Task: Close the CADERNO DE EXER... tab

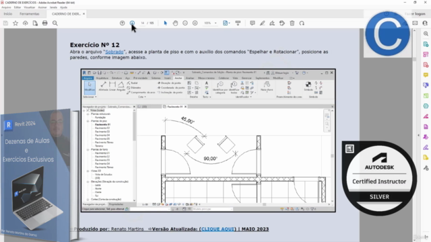Action: click(x=84, y=13)
